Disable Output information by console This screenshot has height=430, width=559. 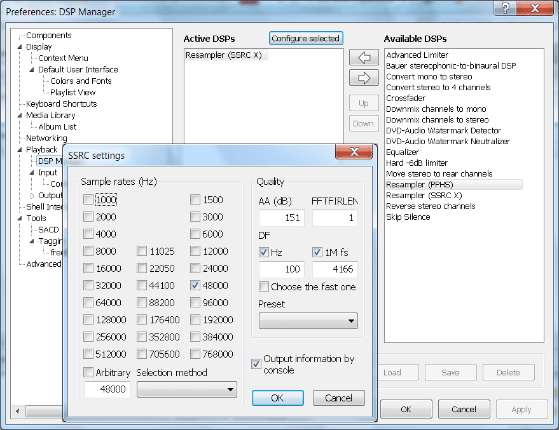(x=256, y=364)
